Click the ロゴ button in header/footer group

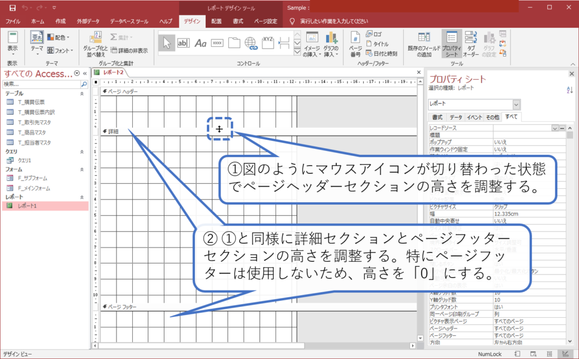point(374,34)
